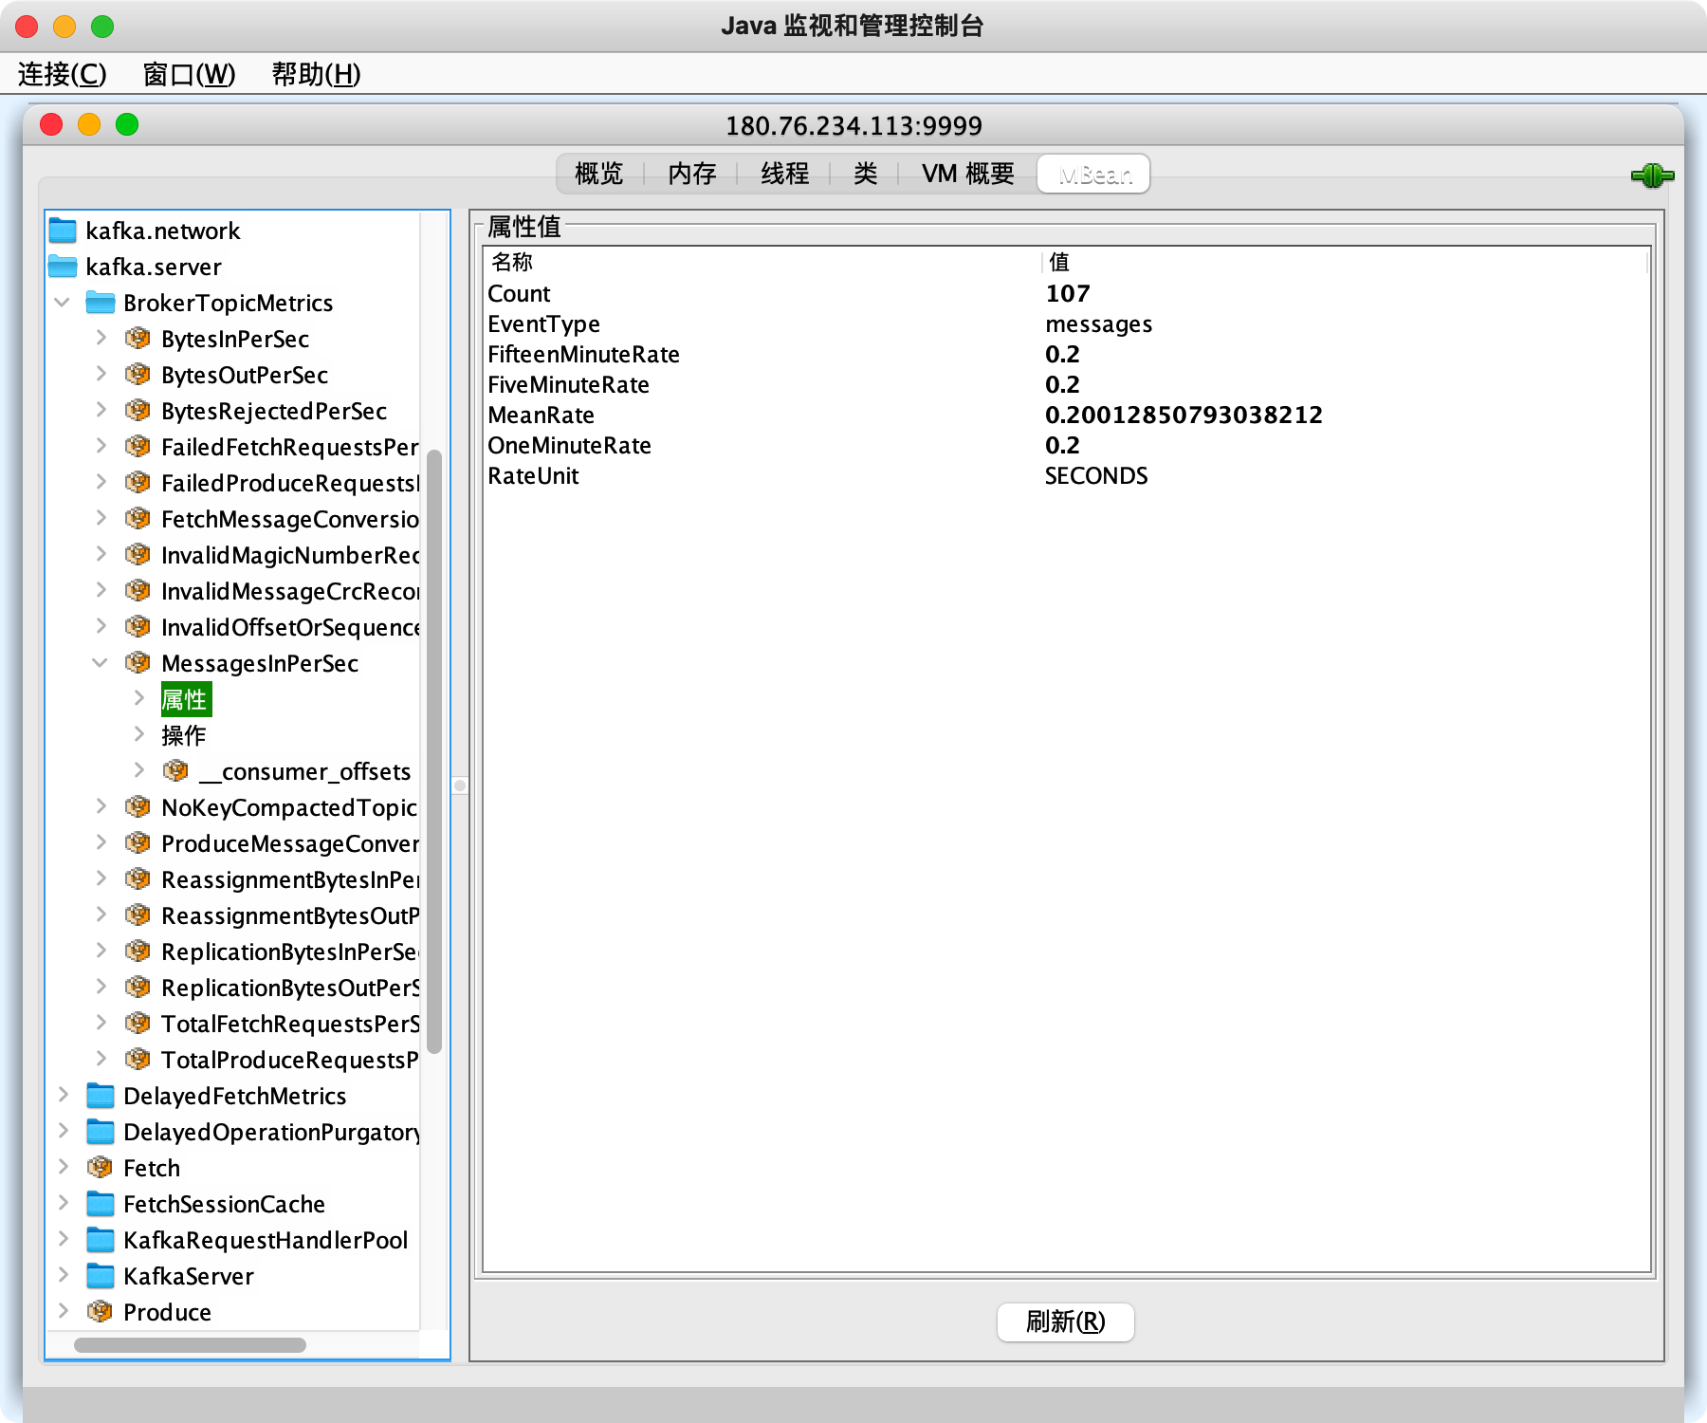Click the Fetch MBean icon
This screenshot has height=1423, width=1707.
pyautogui.click(x=100, y=1168)
